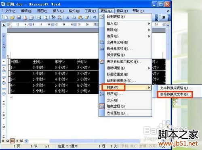The width and height of the screenshot is (202, 150).
Task: Switch to Normal view icon in bottom bar
Action: coord(3,141)
